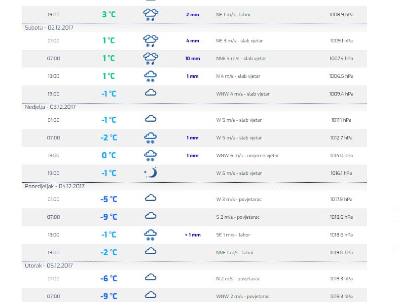The image size is (399, 302).
Task: Click the 3 °C temperature in the top row
Action: 109,14
